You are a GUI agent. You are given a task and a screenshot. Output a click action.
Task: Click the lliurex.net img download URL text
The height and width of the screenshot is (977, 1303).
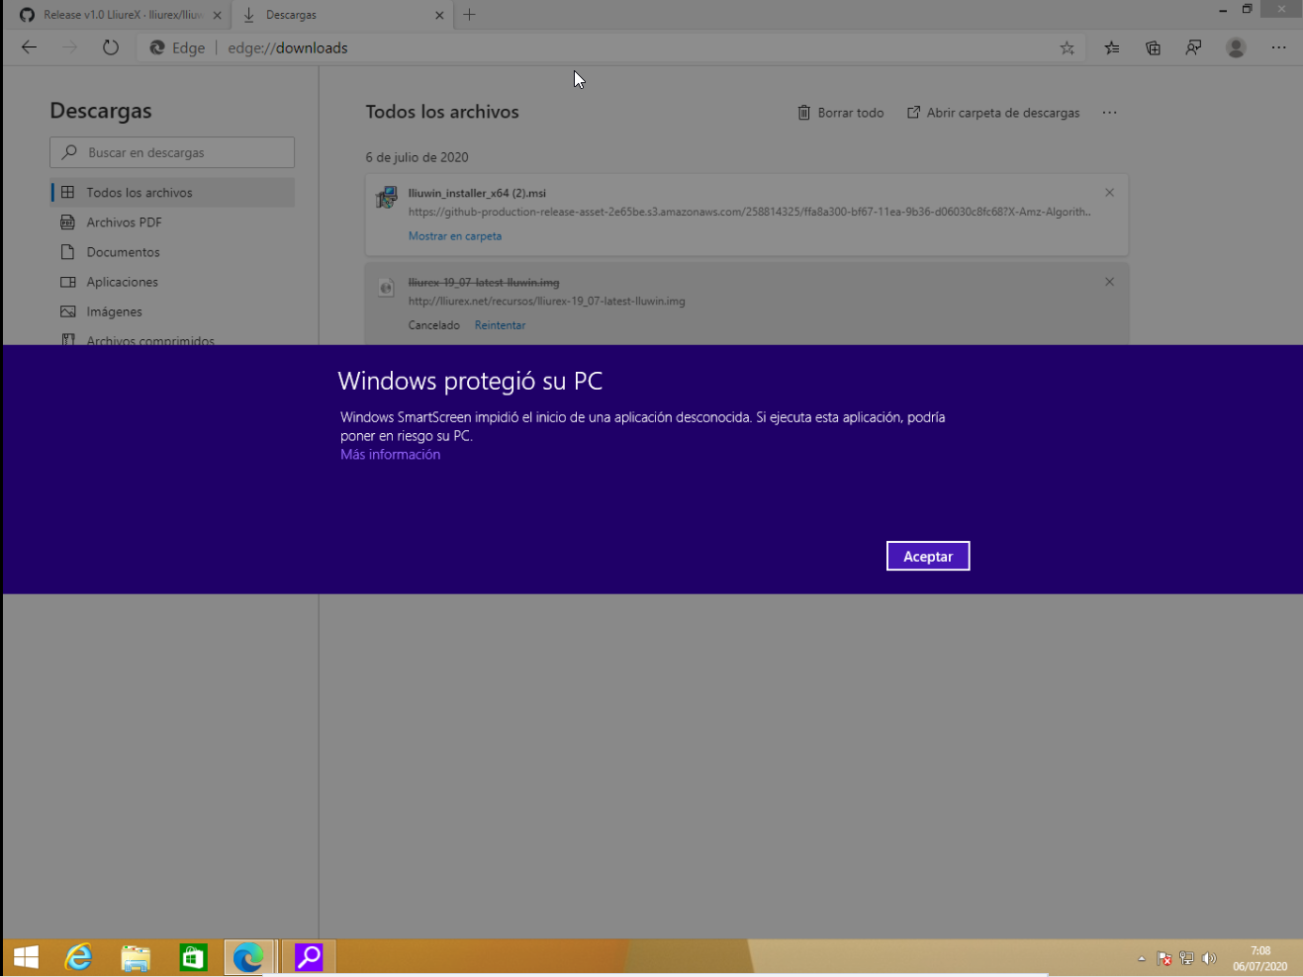[x=546, y=302]
